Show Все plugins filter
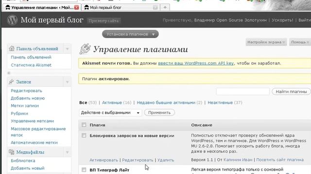The image size is (311, 174). [83, 102]
